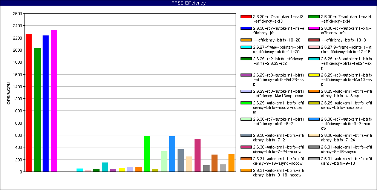Click the 2000 y-axis value
Image resolution: width=377 pixels, height=190 pixels.
18,50
